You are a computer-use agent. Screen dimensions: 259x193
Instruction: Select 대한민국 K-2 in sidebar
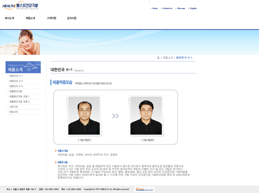[x=16, y=81]
